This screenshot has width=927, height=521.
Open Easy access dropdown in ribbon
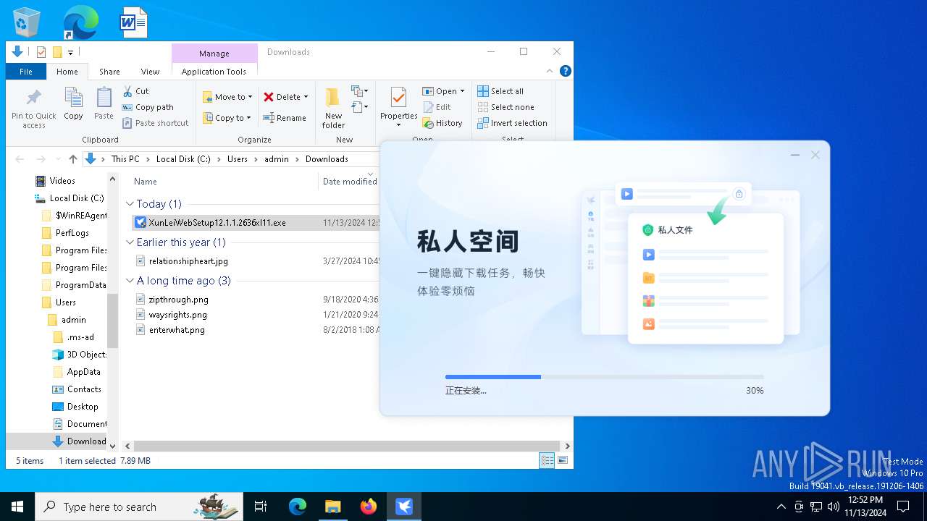360,108
